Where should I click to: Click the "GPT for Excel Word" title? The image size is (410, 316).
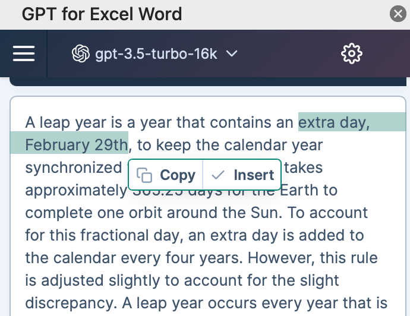point(102,14)
